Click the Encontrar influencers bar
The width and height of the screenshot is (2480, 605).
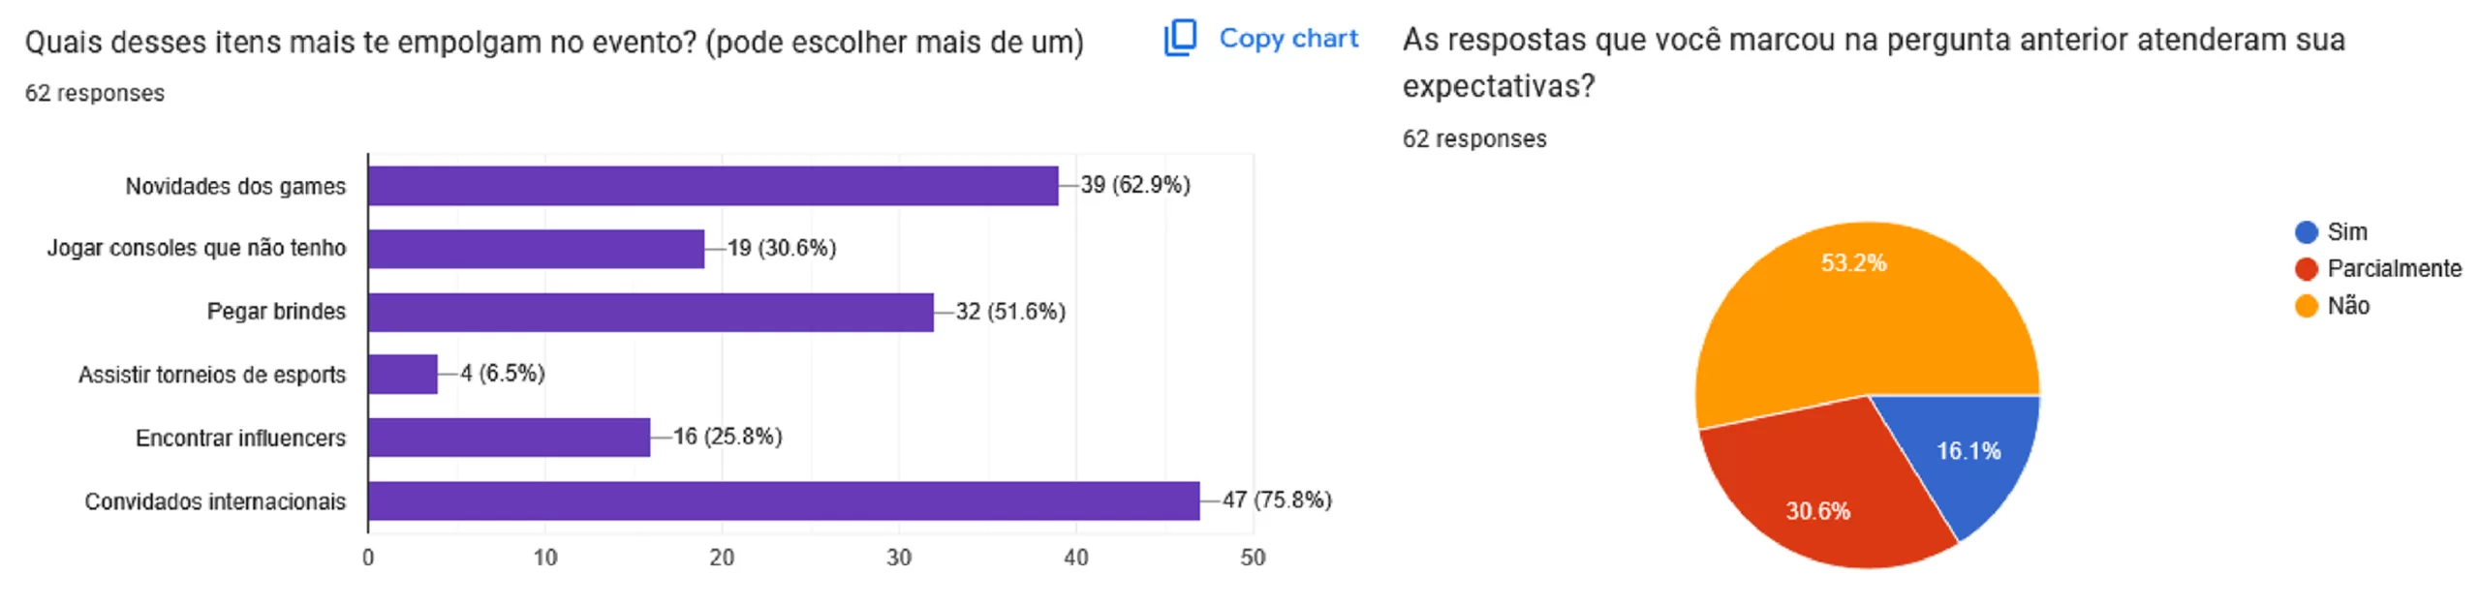point(509,438)
